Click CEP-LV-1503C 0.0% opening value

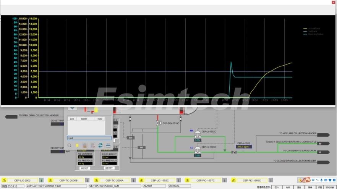[197, 155]
